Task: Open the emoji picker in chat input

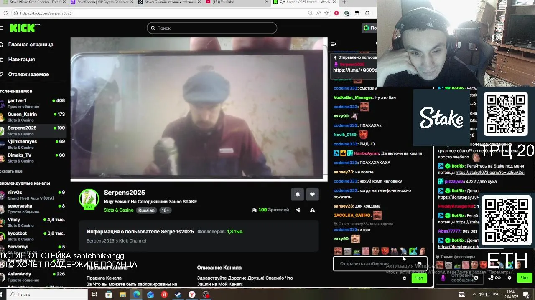Action: 419,264
